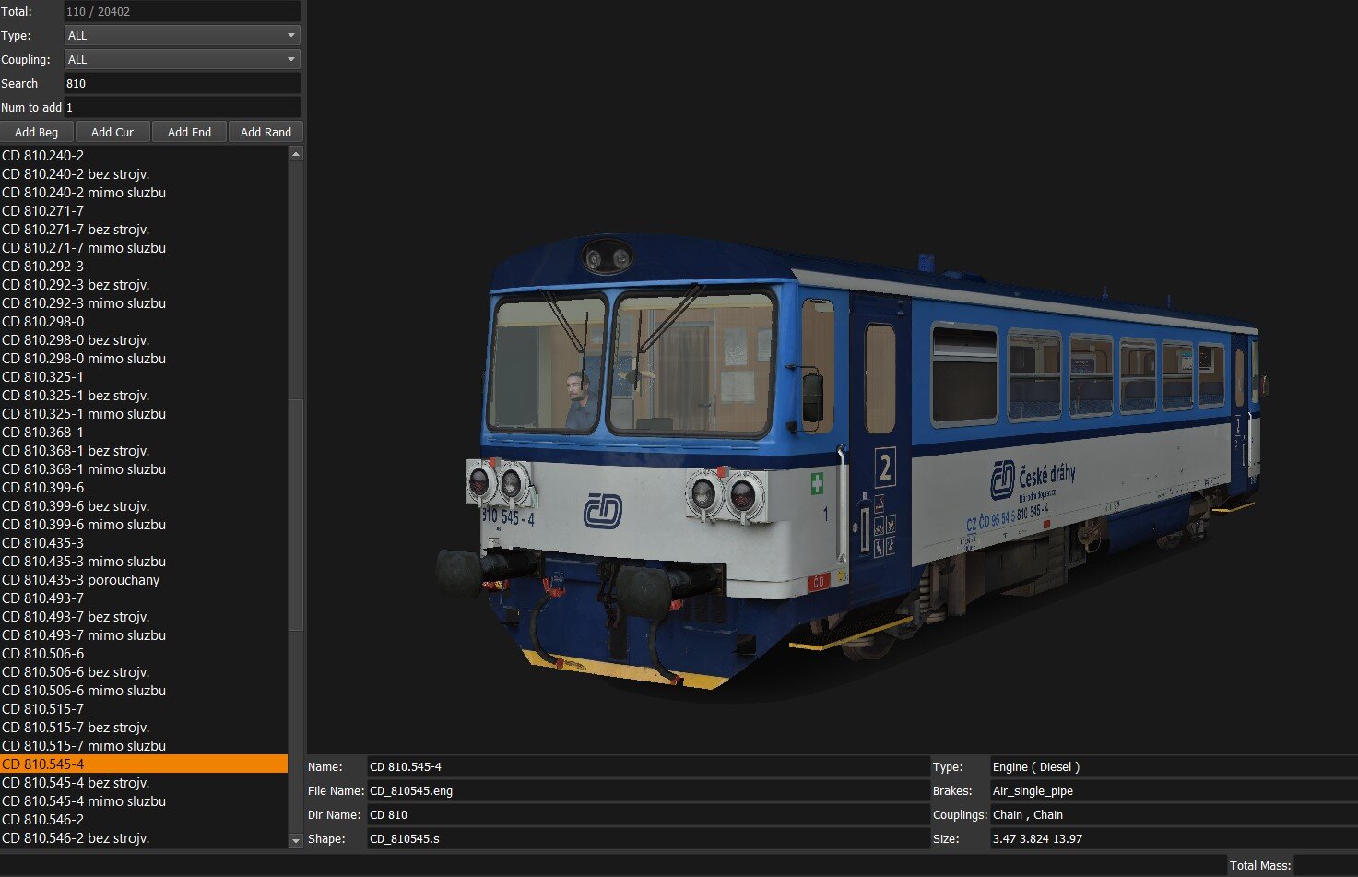Click the Add Beg button
Screen dimensions: 1358x877
pyautogui.click(x=37, y=132)
